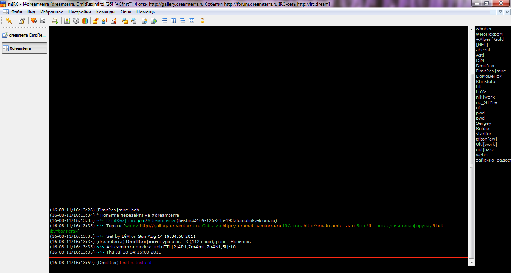This screenshot has width=511, height=273.
Task: Select [NET] in the nick list
Action: pos(482,45)
